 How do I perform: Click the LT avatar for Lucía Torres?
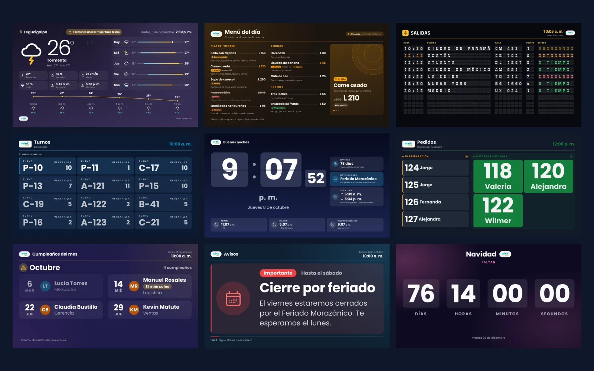(45, 286)
